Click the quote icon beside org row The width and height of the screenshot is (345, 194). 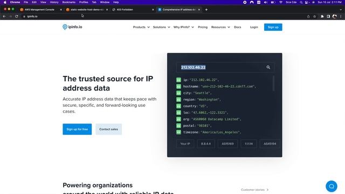pos(178,119)
